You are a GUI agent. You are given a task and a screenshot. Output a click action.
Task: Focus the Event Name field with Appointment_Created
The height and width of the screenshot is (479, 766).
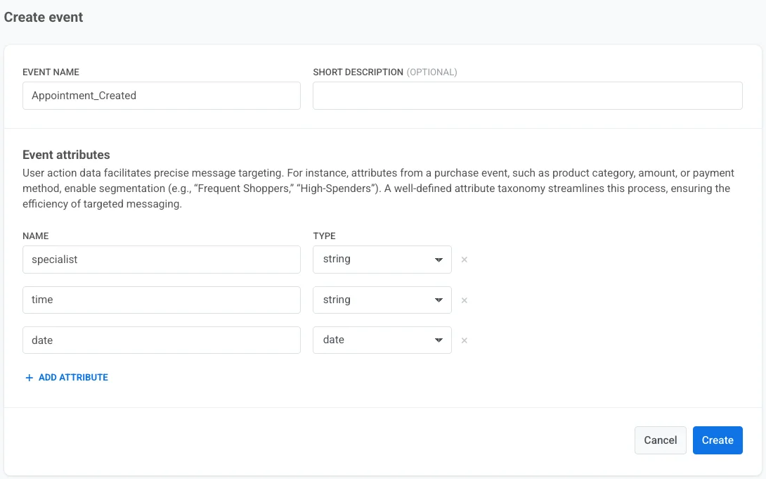tap(162, 96)
